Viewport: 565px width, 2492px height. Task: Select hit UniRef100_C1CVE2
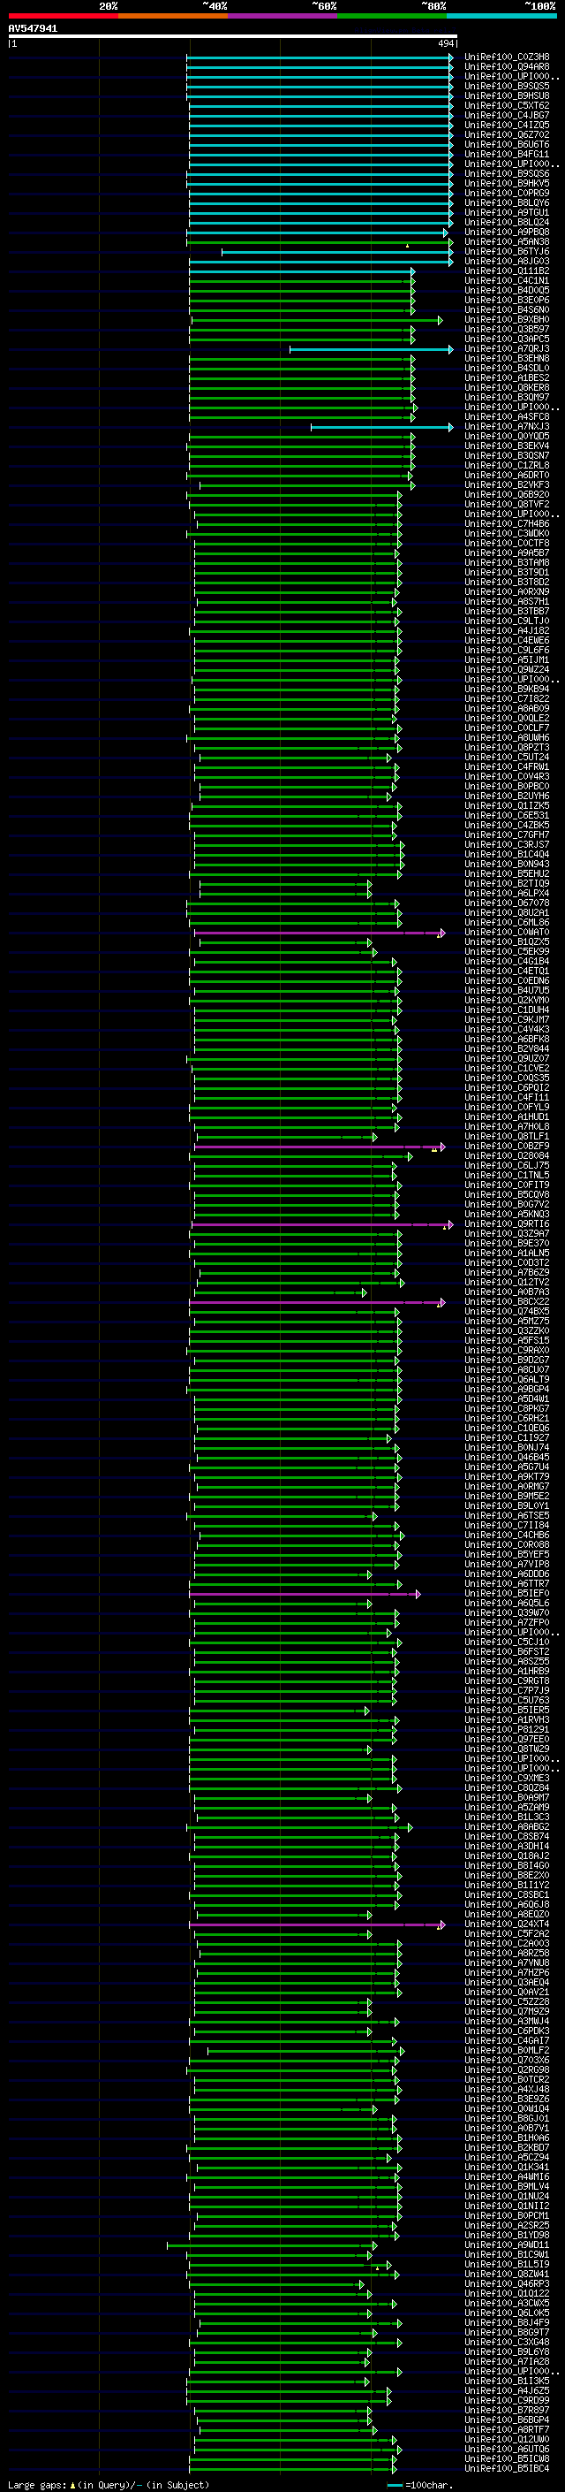tap(507, 1068)
